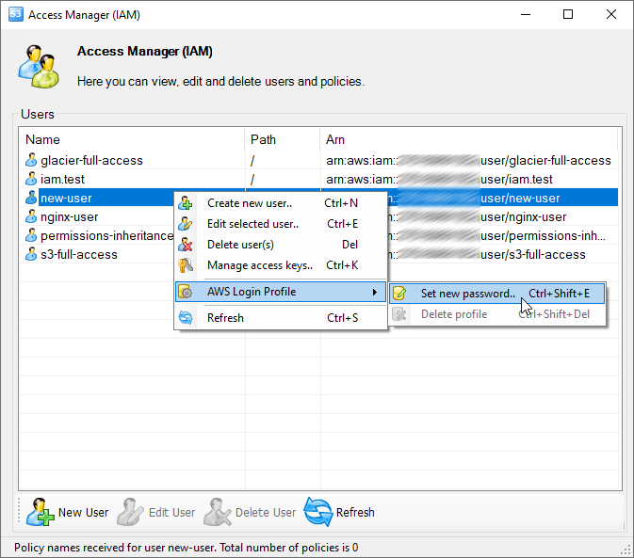The height and width of the screenshot is (558, 634).
Task: Click the S3 app icon in title bar
Action: 16,14
